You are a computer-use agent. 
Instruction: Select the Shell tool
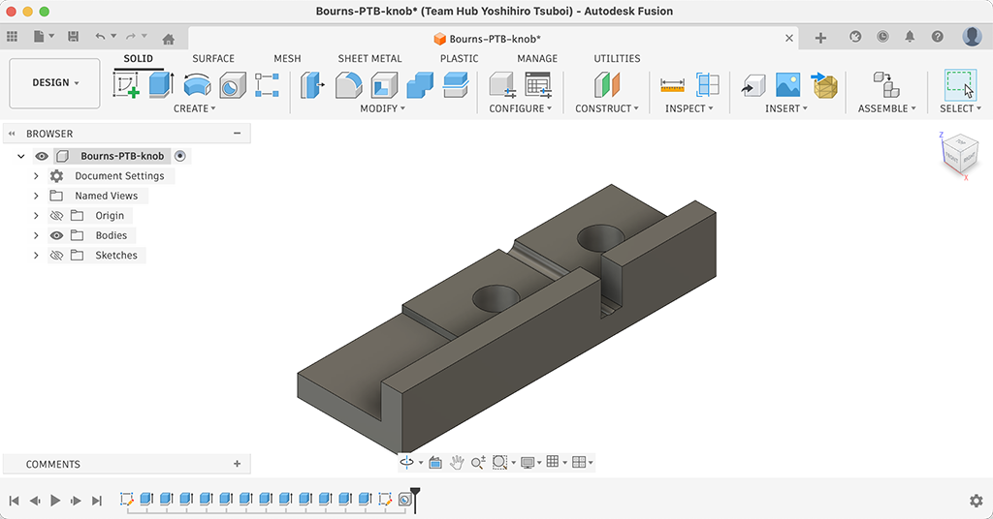tap(384, 84)
